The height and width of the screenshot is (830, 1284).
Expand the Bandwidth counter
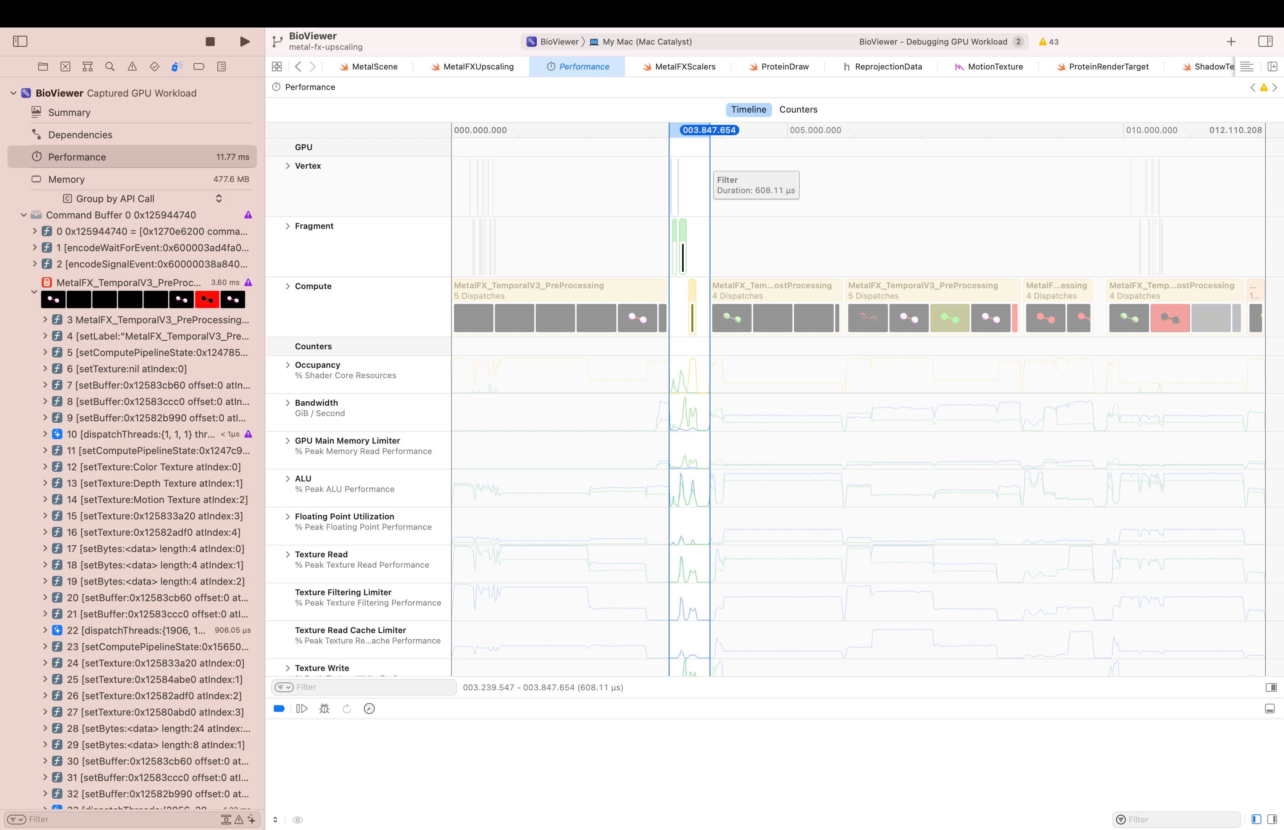(x=288, y=403)
